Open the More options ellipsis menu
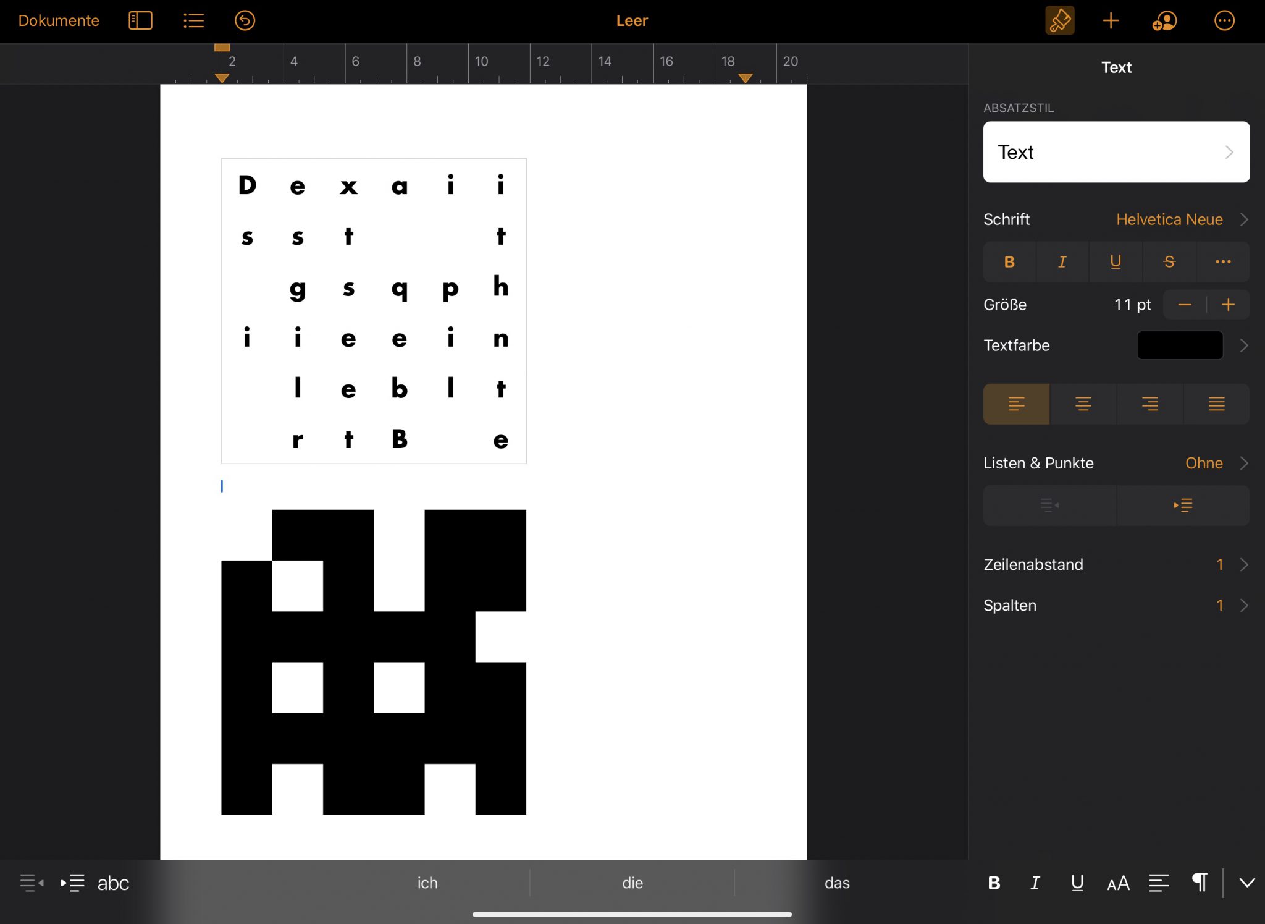 click(x=1224, y=20)
